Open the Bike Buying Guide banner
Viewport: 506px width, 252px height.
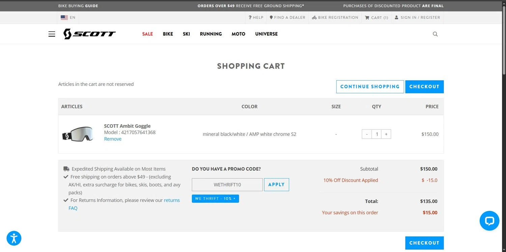click(x=78, y=6)
